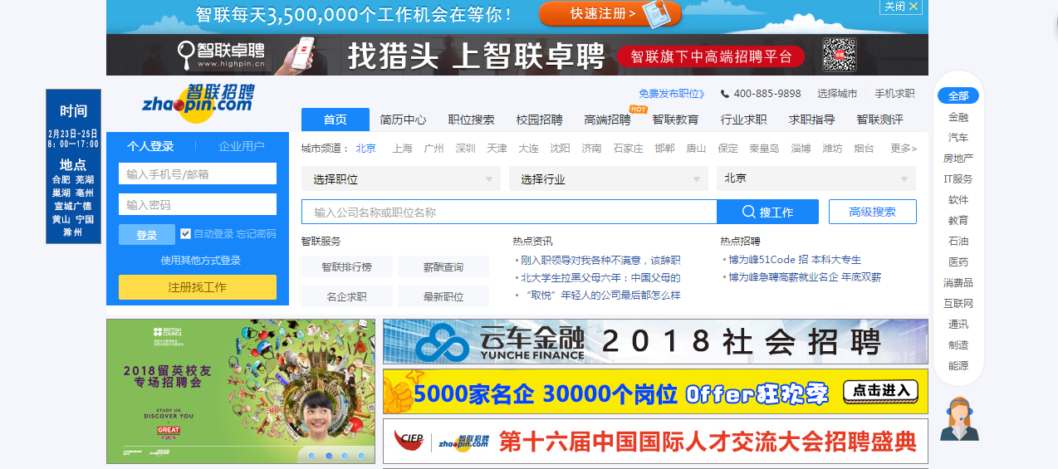Open the 求职指导 tab

(x=811, y=120)
